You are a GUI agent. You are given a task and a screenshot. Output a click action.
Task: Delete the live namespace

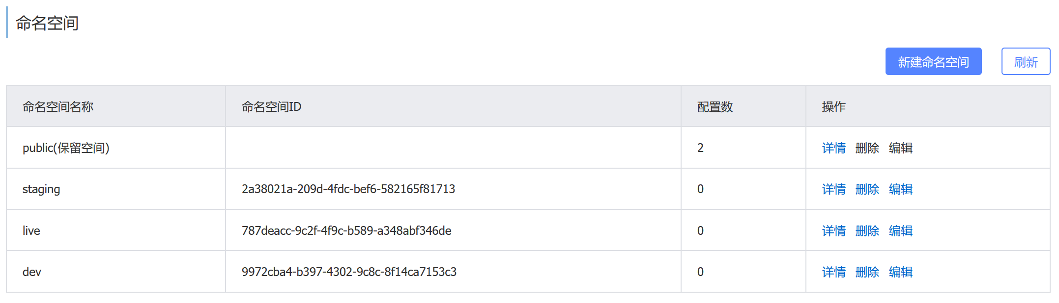[867, 230]
